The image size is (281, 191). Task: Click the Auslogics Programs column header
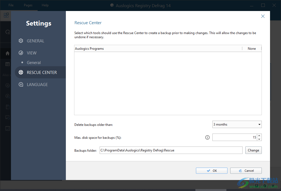(x=158, y=48)
